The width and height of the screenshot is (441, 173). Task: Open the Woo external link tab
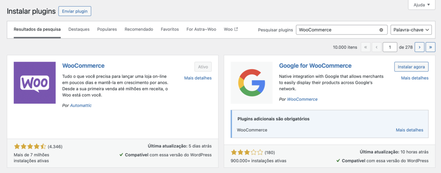click(x=231, y=29)
